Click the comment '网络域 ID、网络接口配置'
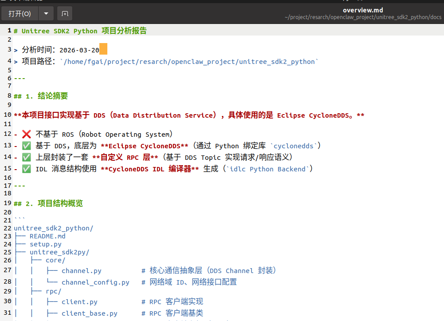The height and width of the screenshot is (321, 444). 193,282
